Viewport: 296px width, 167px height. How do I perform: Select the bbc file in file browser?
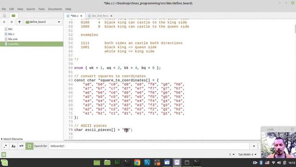10,29
